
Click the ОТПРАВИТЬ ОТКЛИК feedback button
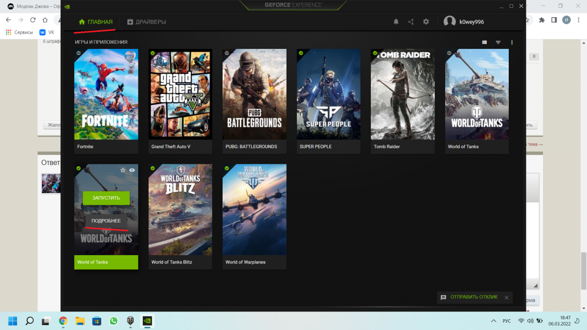[469, 297]
